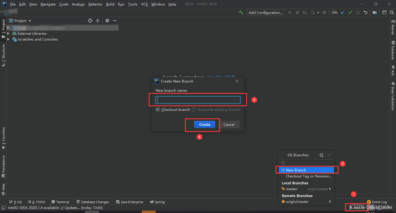Open the Window menu
This screenshot has width=396, height=213.
click(158, 4)
